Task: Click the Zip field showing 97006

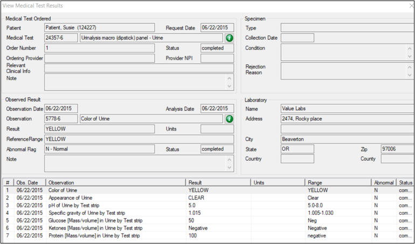Action: click(x=397, y=149)
